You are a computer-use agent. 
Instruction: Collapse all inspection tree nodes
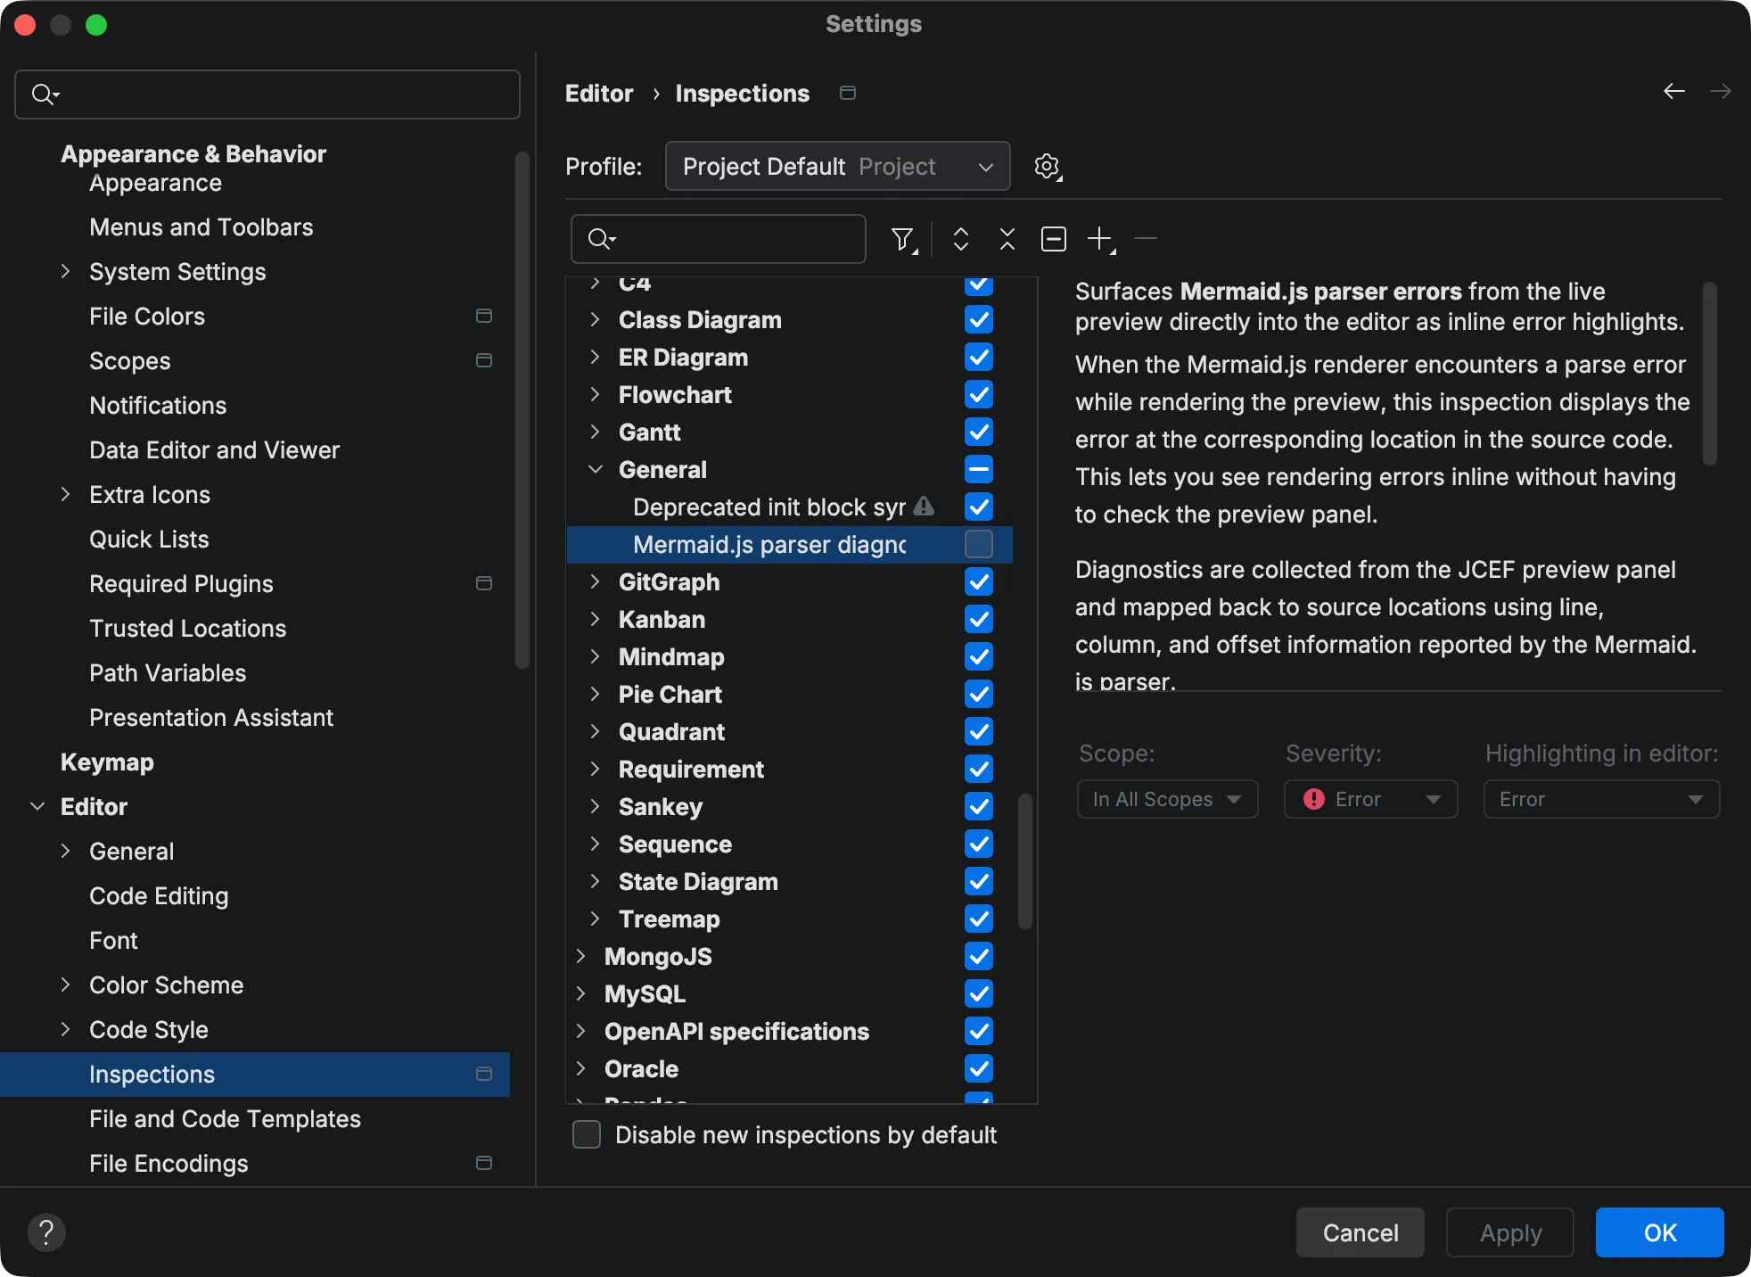(1007, 239)
